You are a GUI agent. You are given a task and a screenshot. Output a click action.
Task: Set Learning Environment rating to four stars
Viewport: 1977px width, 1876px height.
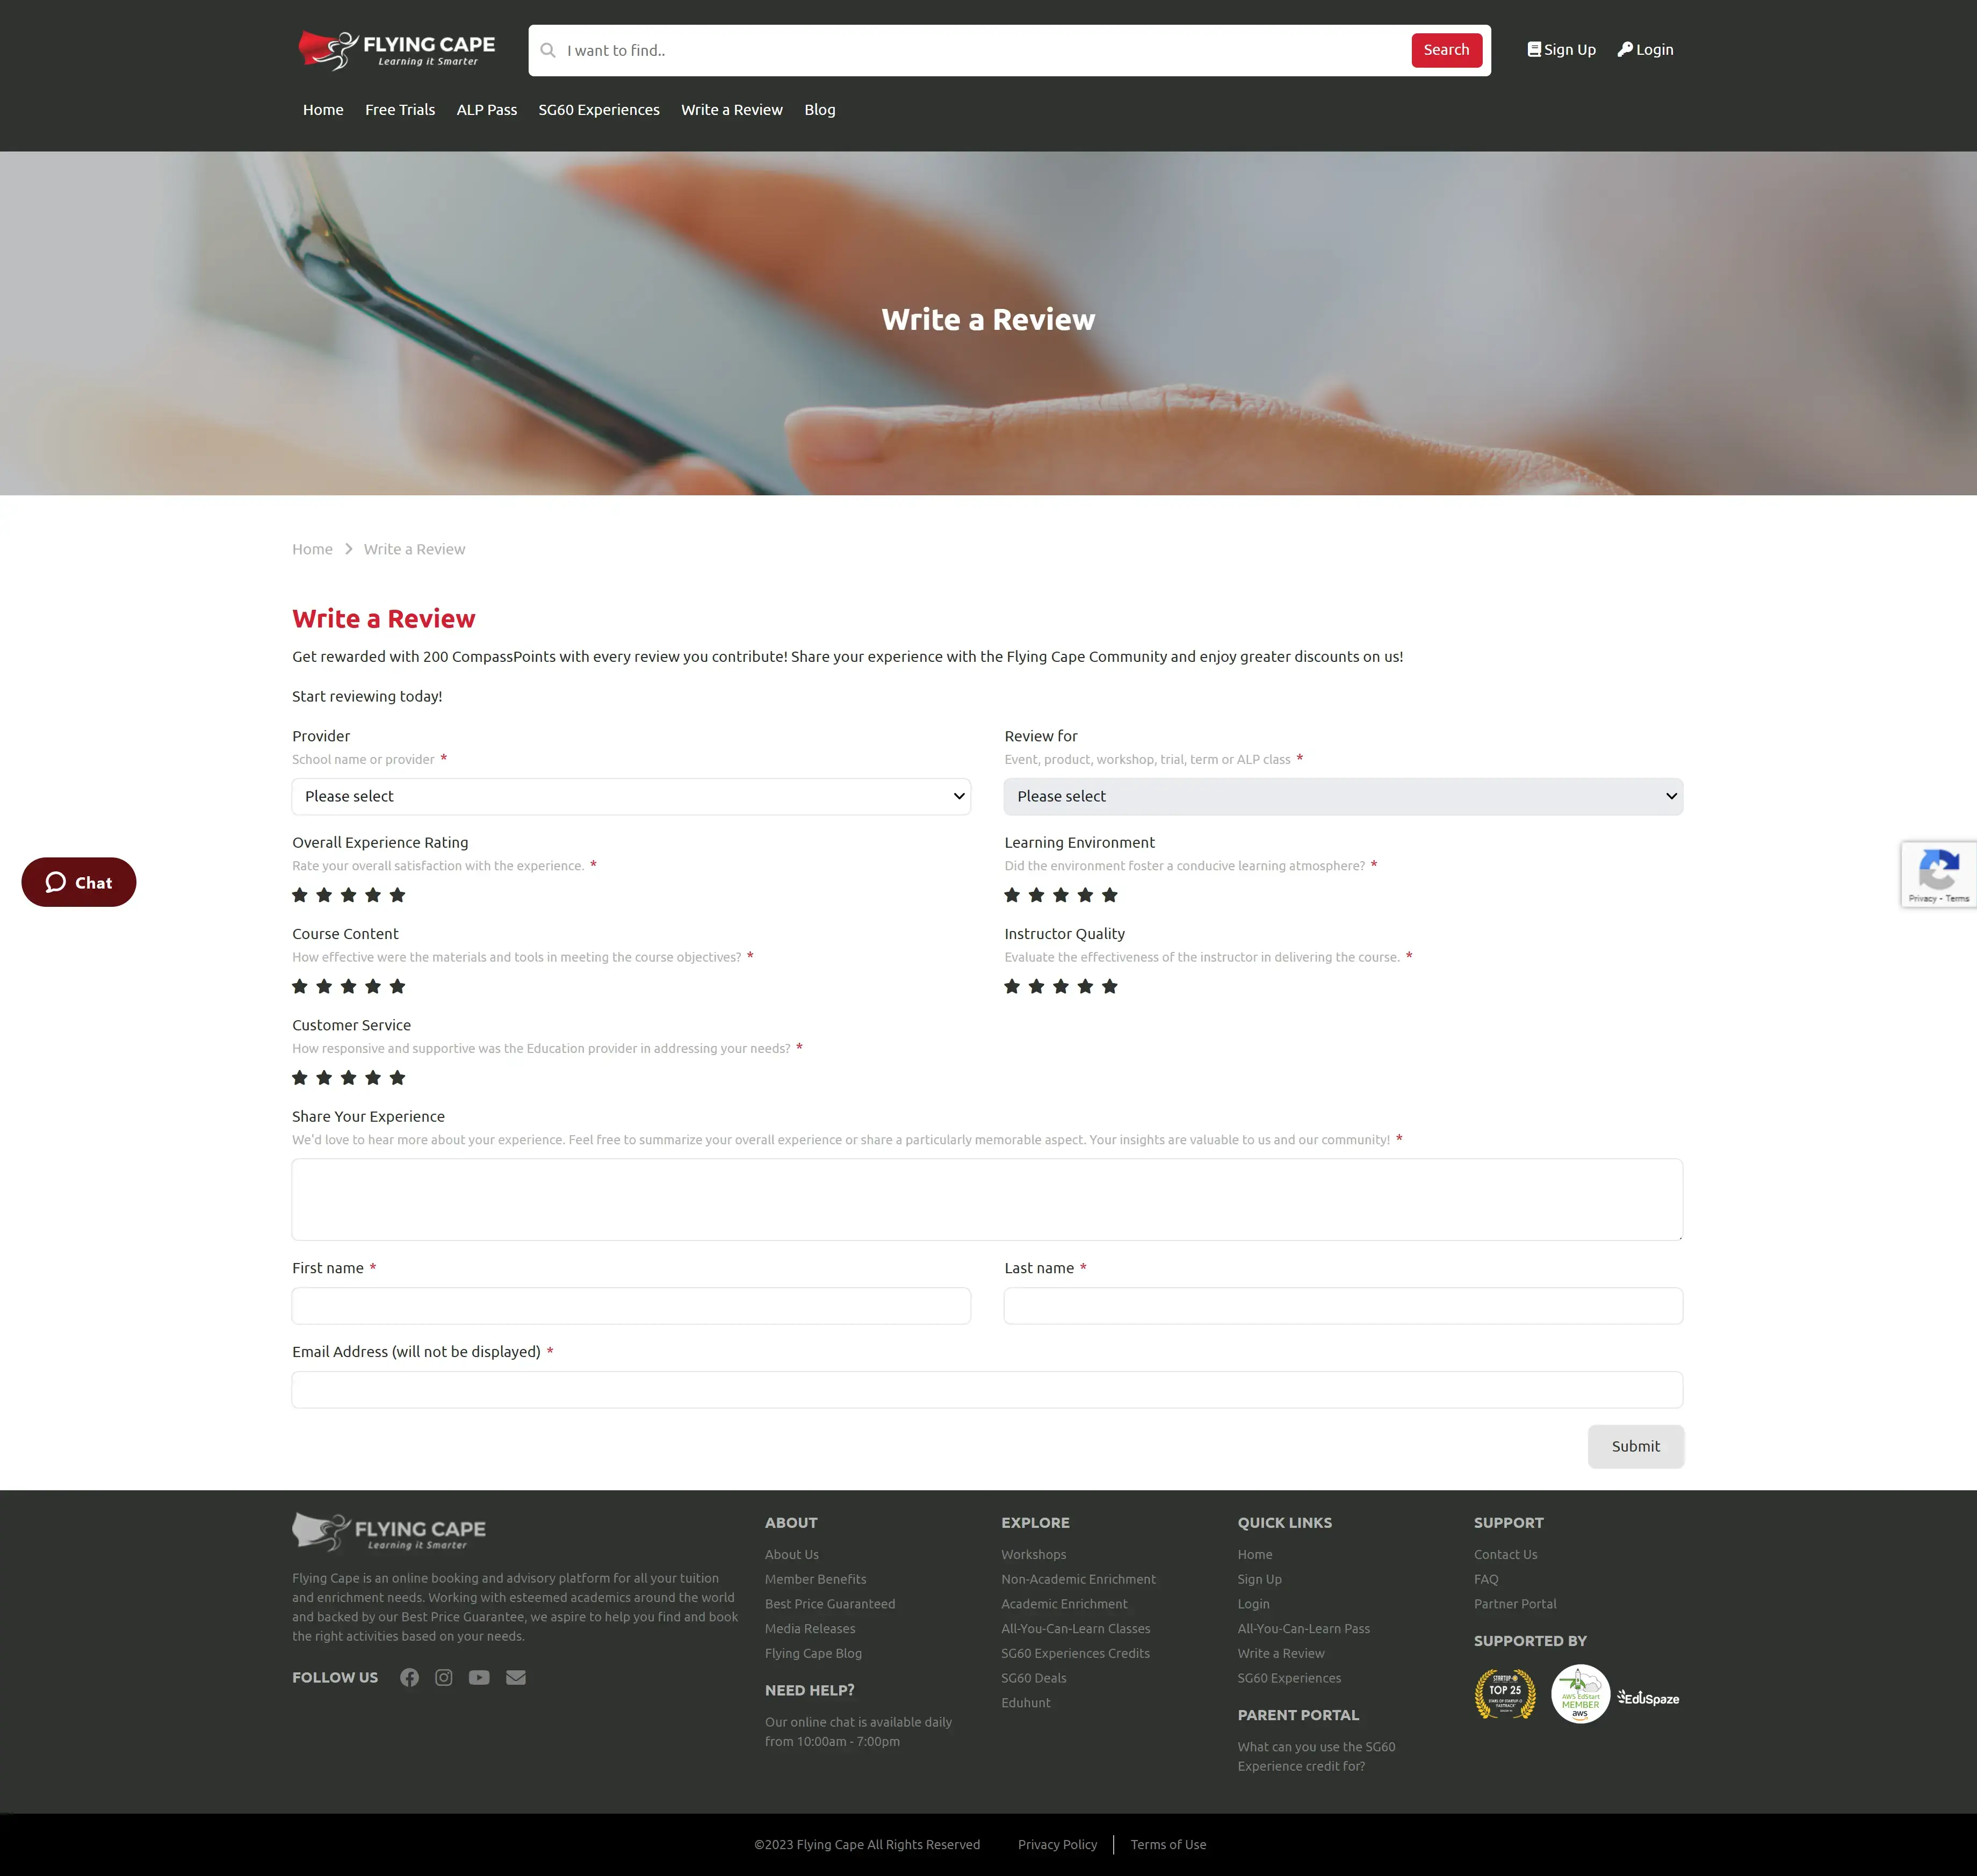pos(1086,895)
